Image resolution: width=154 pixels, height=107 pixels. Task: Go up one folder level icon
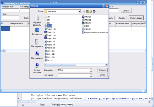click(x=87, y=12)
